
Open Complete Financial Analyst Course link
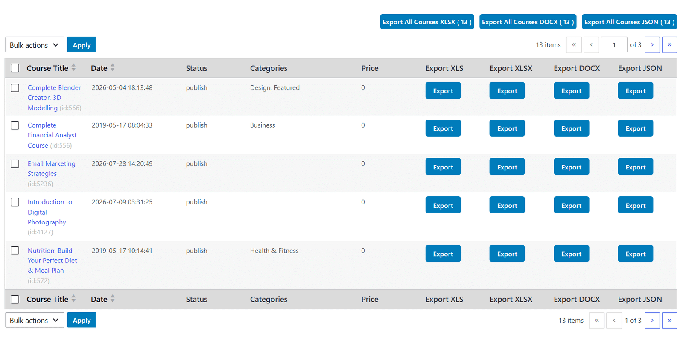pyautogui.click(x=52, y=135)
